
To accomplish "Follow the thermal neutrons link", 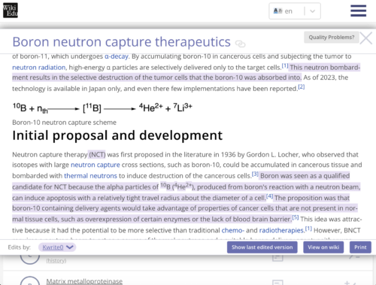I will pyautogui.click(x=90, y=176).
